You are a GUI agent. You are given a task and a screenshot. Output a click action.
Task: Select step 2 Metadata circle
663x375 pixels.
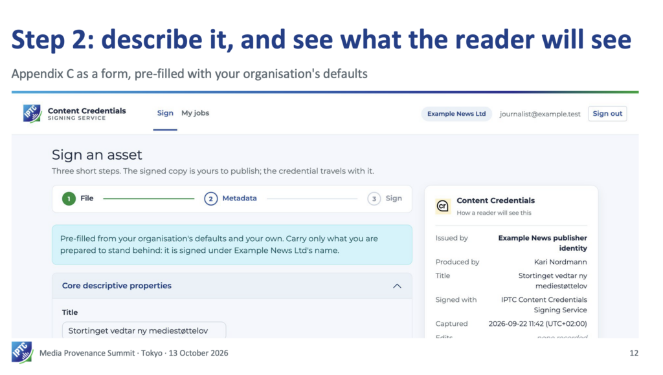[x=210, y=198]
